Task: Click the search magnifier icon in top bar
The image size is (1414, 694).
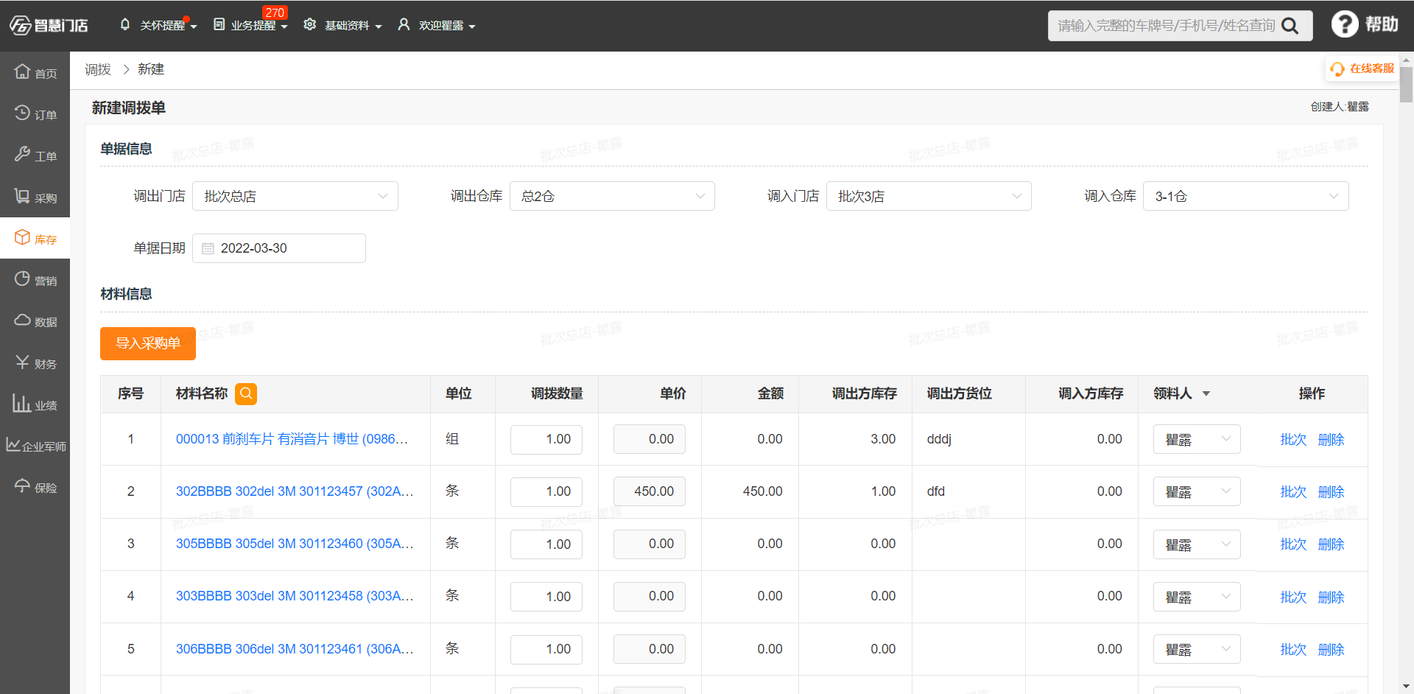Action: tap(1290, 26)
